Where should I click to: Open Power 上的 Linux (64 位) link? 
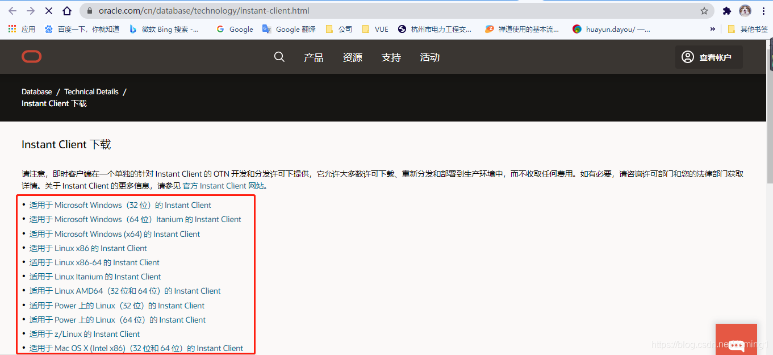point(118,320)
